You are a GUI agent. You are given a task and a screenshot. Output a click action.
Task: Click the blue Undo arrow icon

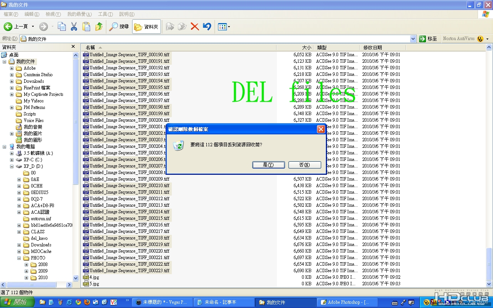click(207, 27)
